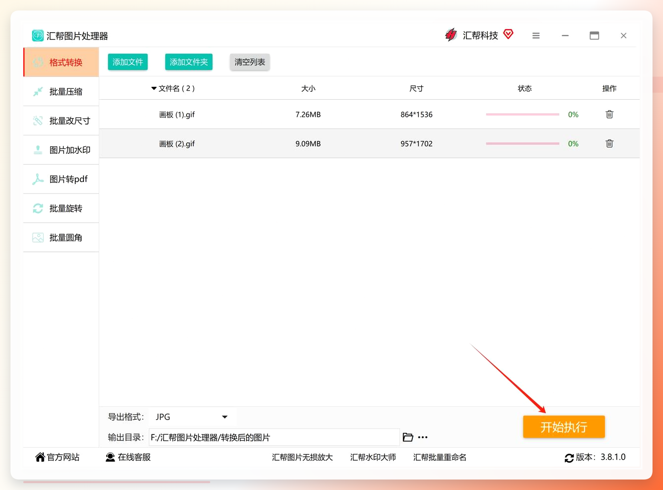Click the 输出目录 path input field
This screenshot has width=663, height=490.
(274, 437)
